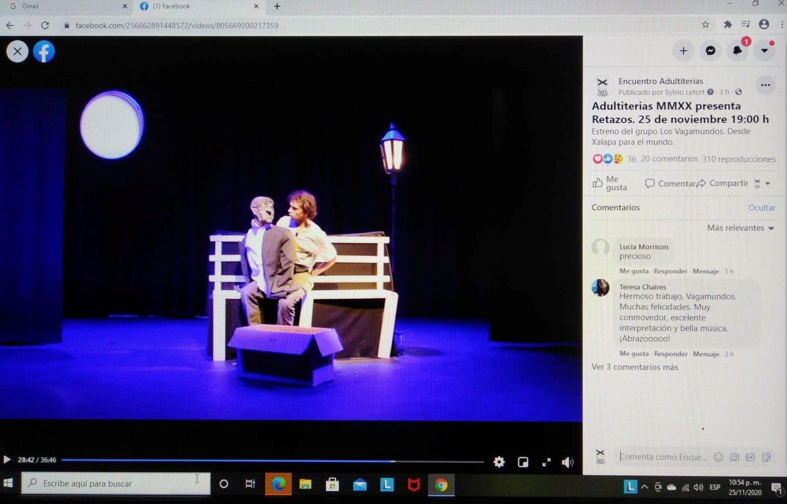Attach a photo with the camera icon
This screenshot has height=504, width=787.
click(x=734, y=457)
